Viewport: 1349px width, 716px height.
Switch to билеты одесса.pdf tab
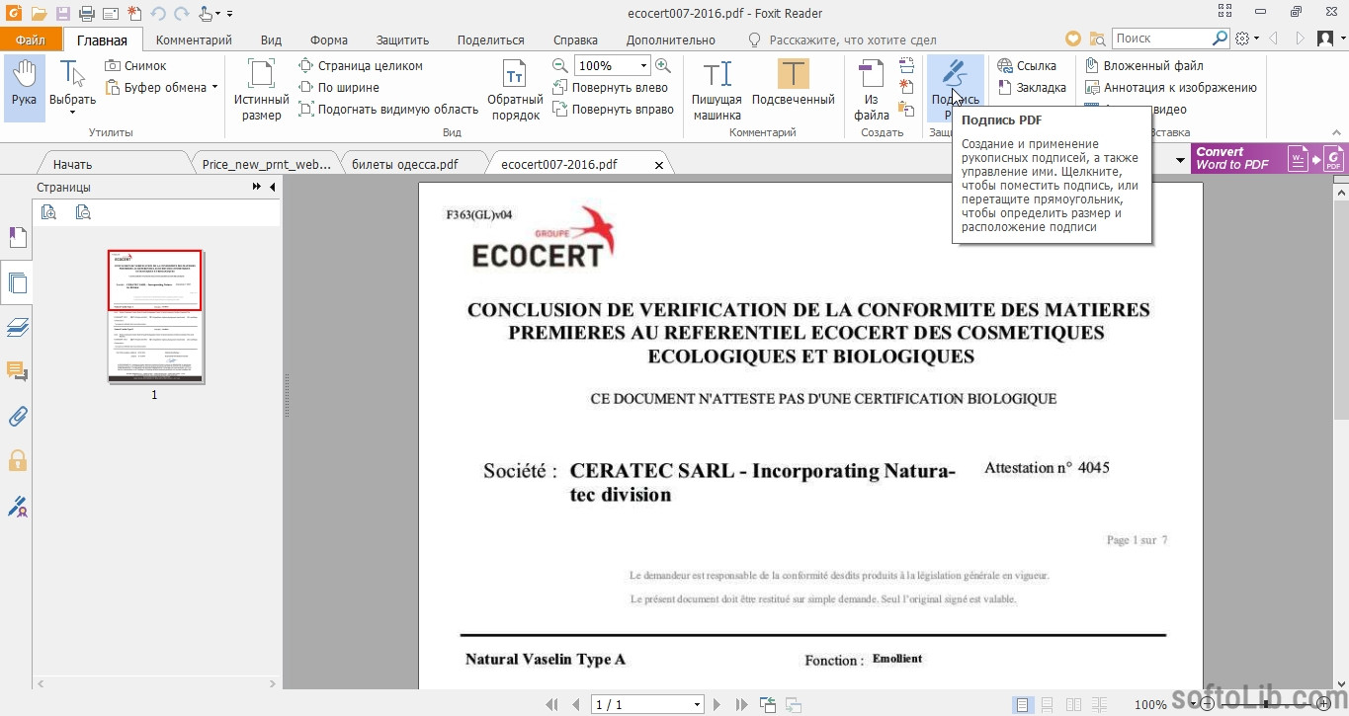coord(414,164)
